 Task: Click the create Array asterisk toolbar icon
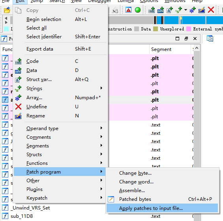pos(193,10)
